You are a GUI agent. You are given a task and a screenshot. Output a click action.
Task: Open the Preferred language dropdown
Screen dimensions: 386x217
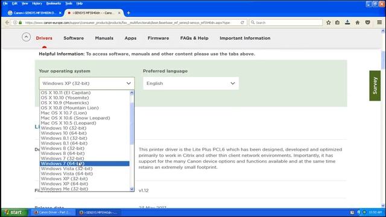pos(191,83)
